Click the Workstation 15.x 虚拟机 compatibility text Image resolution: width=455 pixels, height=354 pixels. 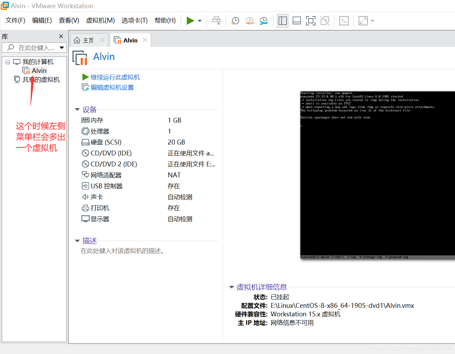[x=305, y=314]
